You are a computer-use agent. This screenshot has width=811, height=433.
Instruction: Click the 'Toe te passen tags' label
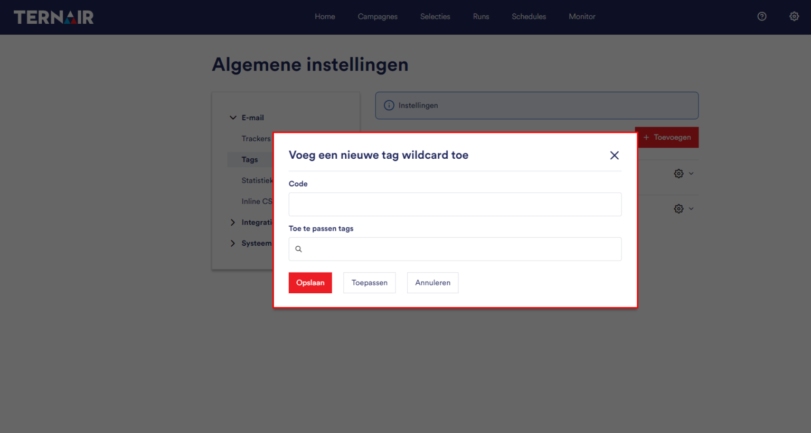321,228
